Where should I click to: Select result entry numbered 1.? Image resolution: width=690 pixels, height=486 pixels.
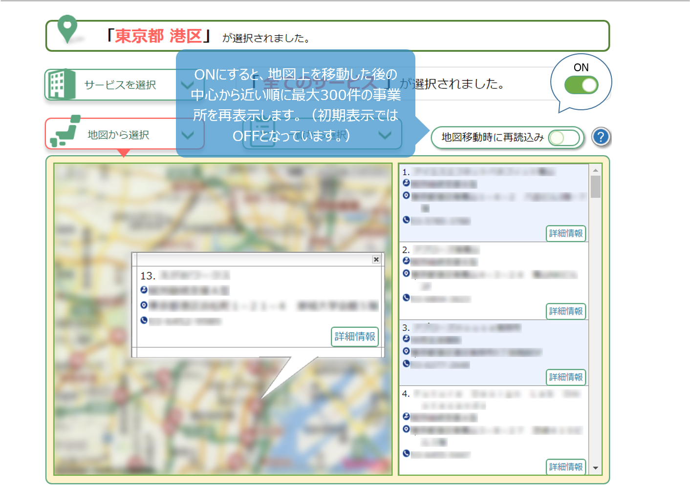click(494, 203)
